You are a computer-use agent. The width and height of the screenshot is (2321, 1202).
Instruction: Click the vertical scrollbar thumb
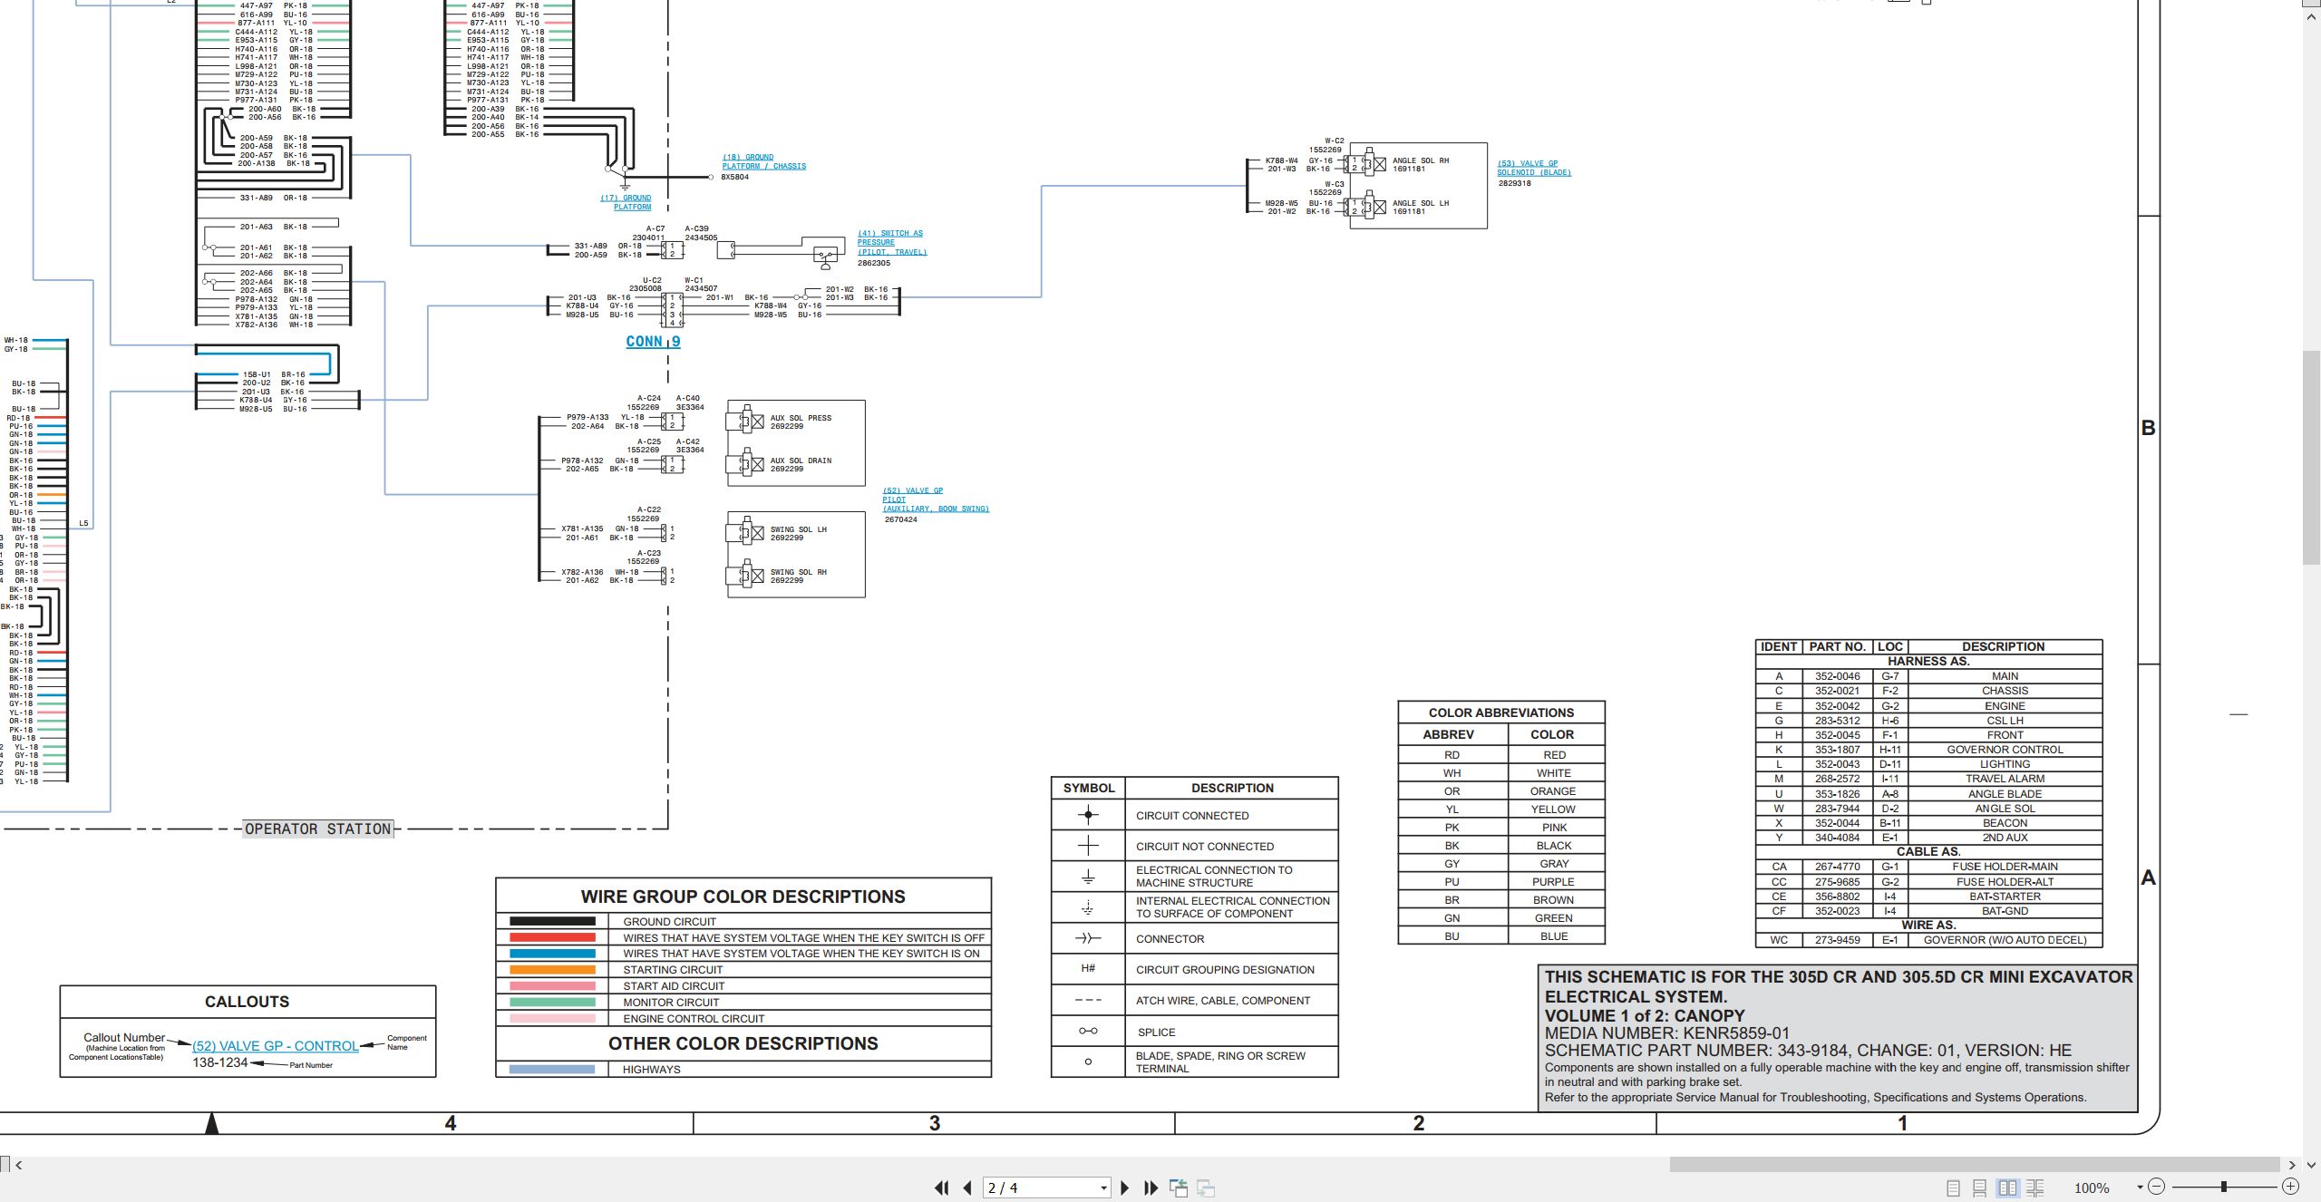click(x=2311, y=457)
